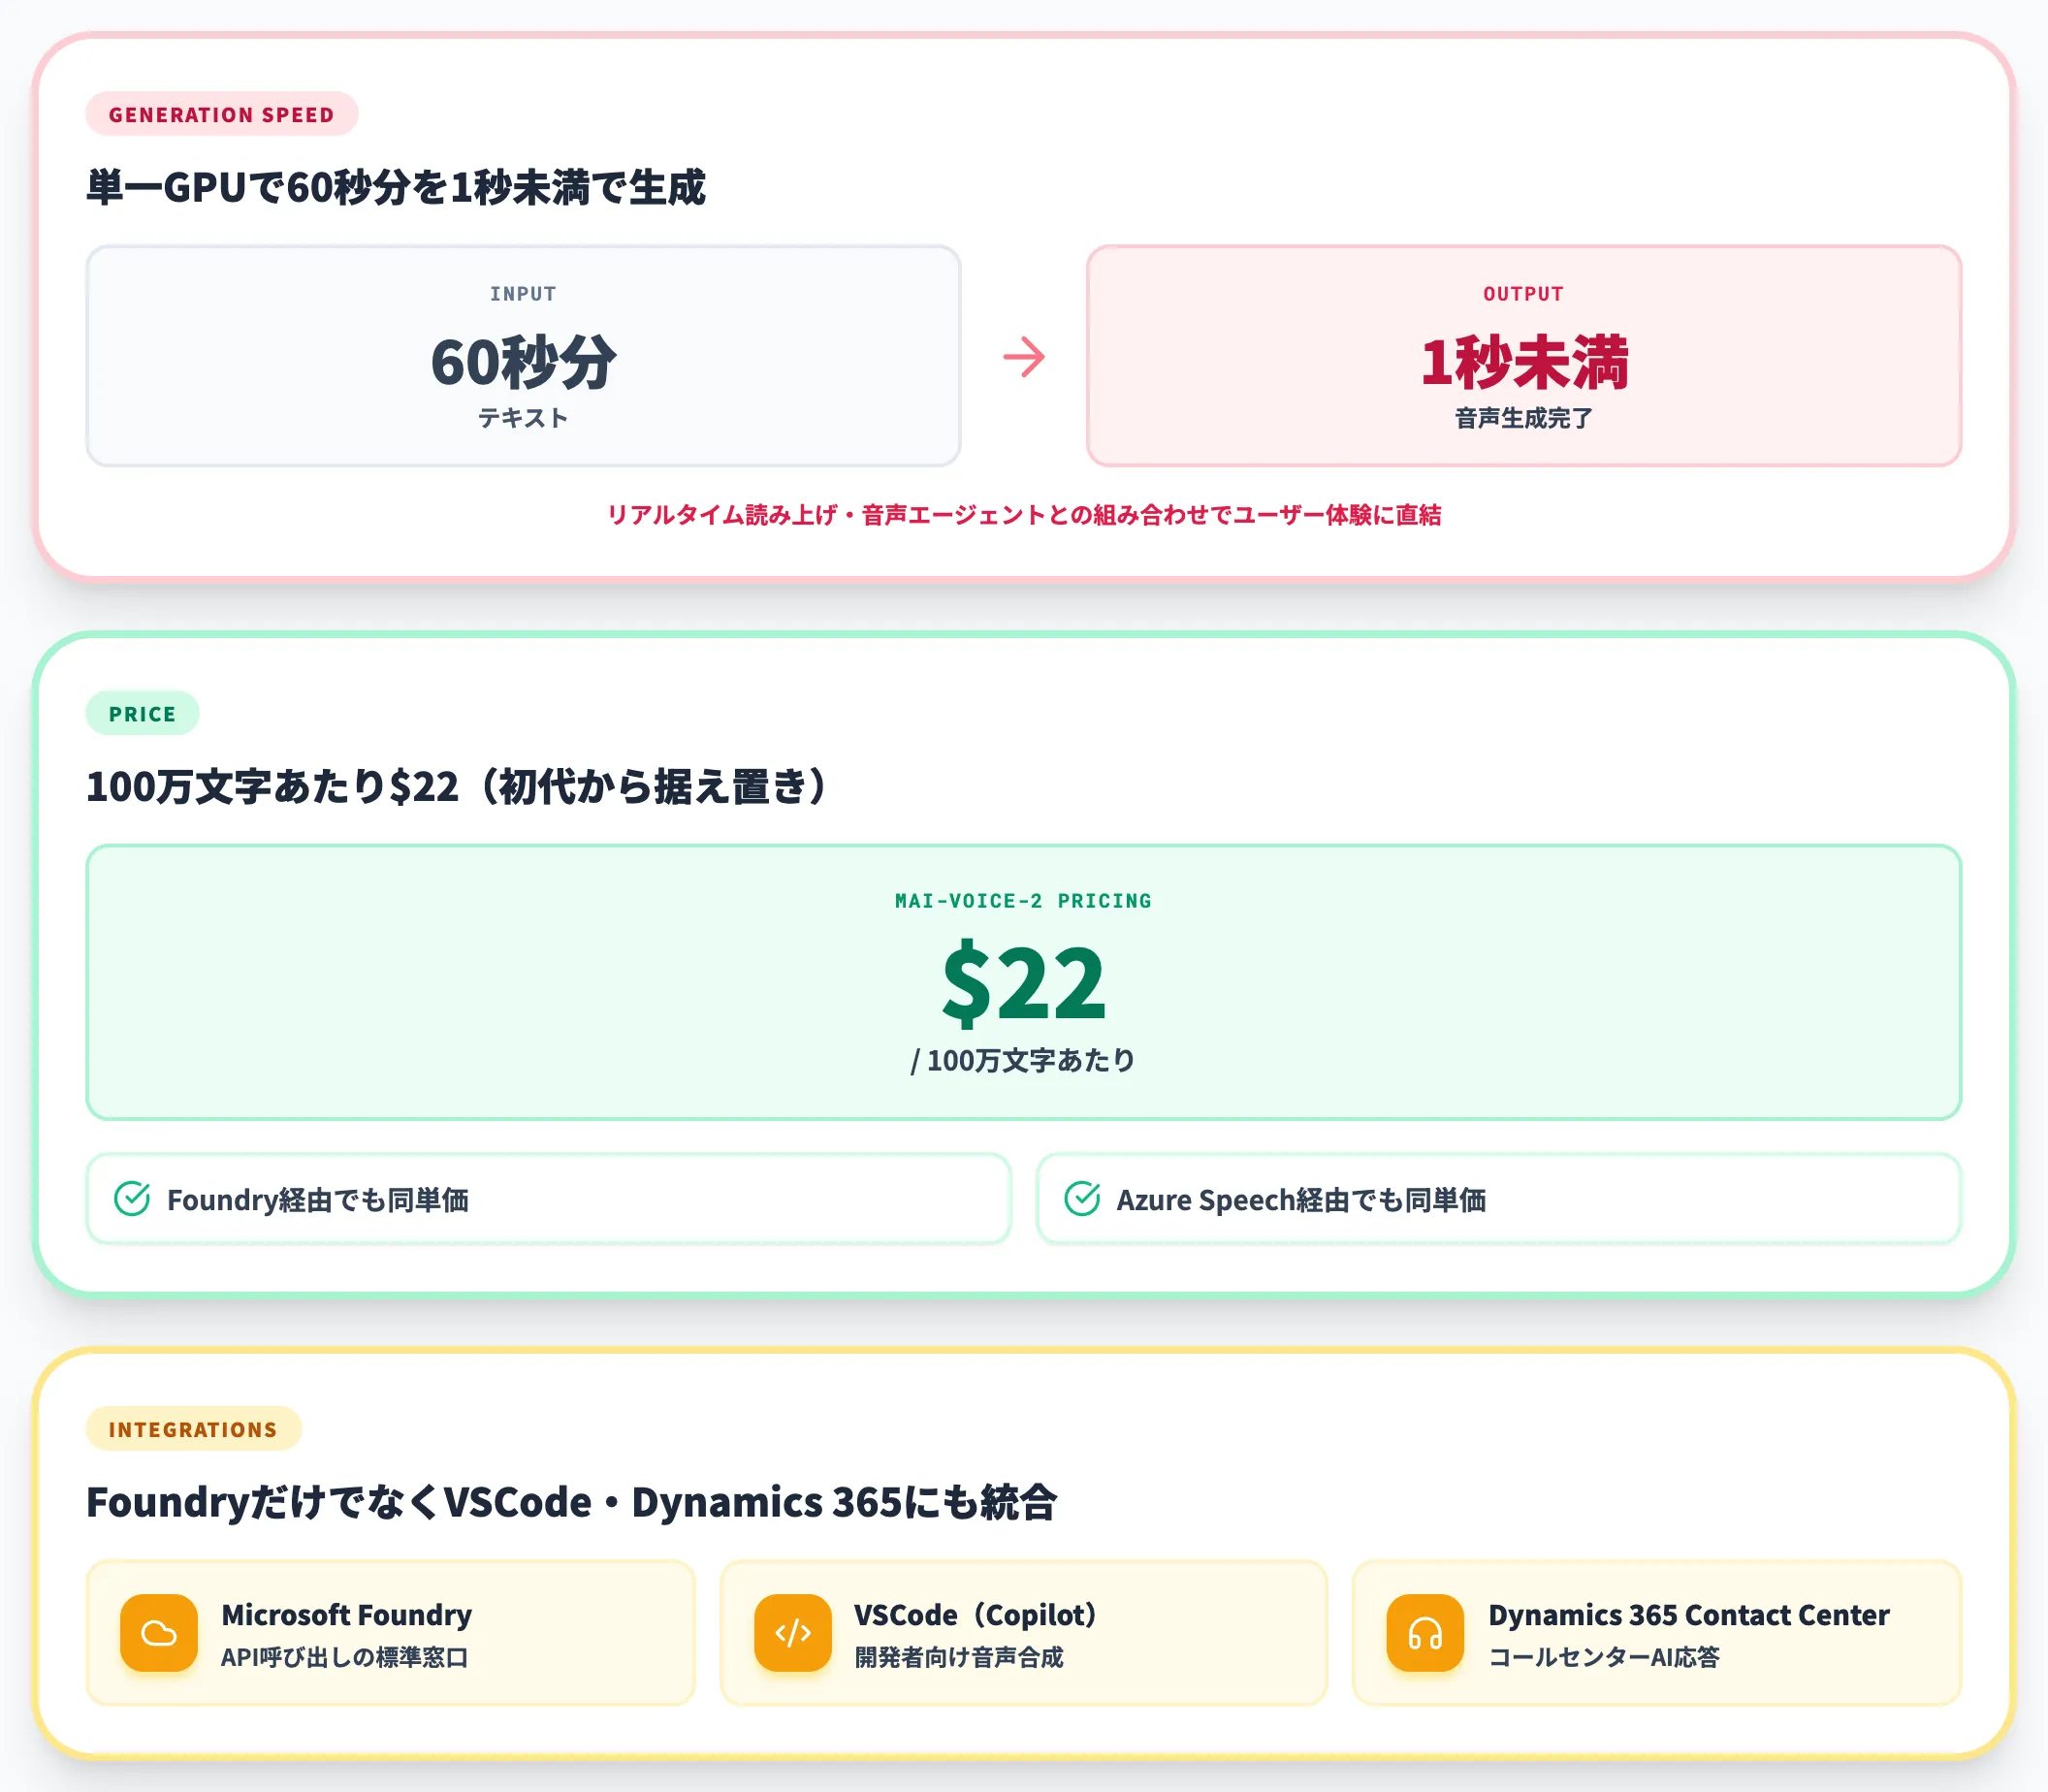Click the headphones icon for Dynamics 365

(1425, 1633)
